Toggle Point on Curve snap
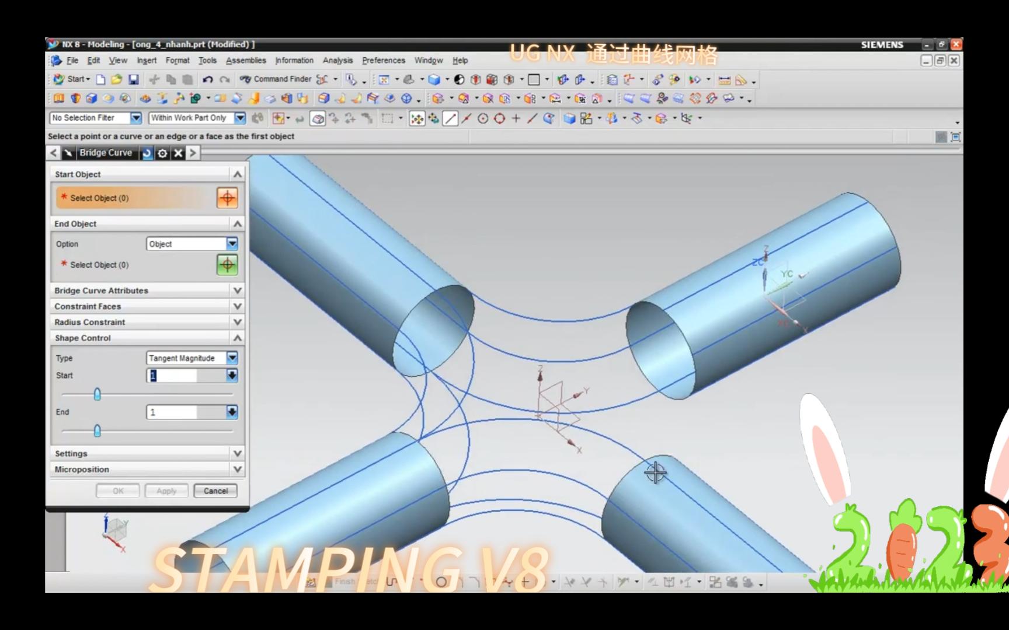 532,118
